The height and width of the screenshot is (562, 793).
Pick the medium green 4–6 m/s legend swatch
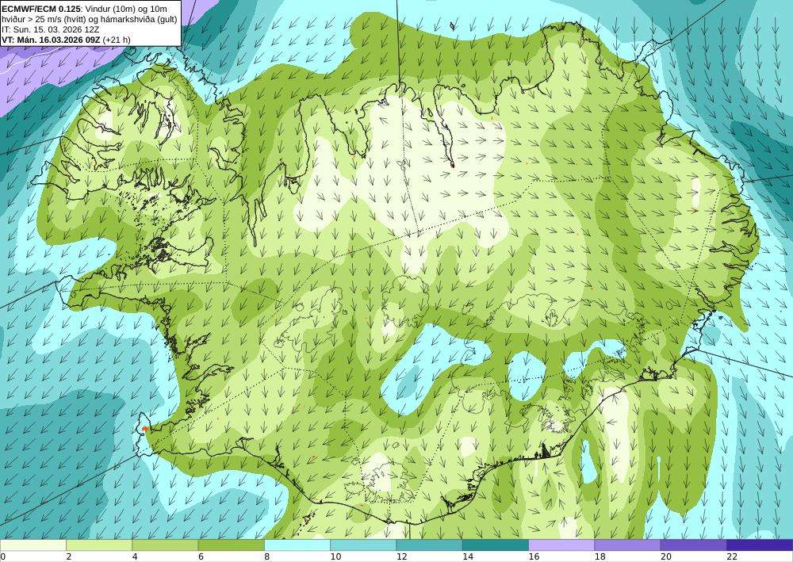(165, 545)
